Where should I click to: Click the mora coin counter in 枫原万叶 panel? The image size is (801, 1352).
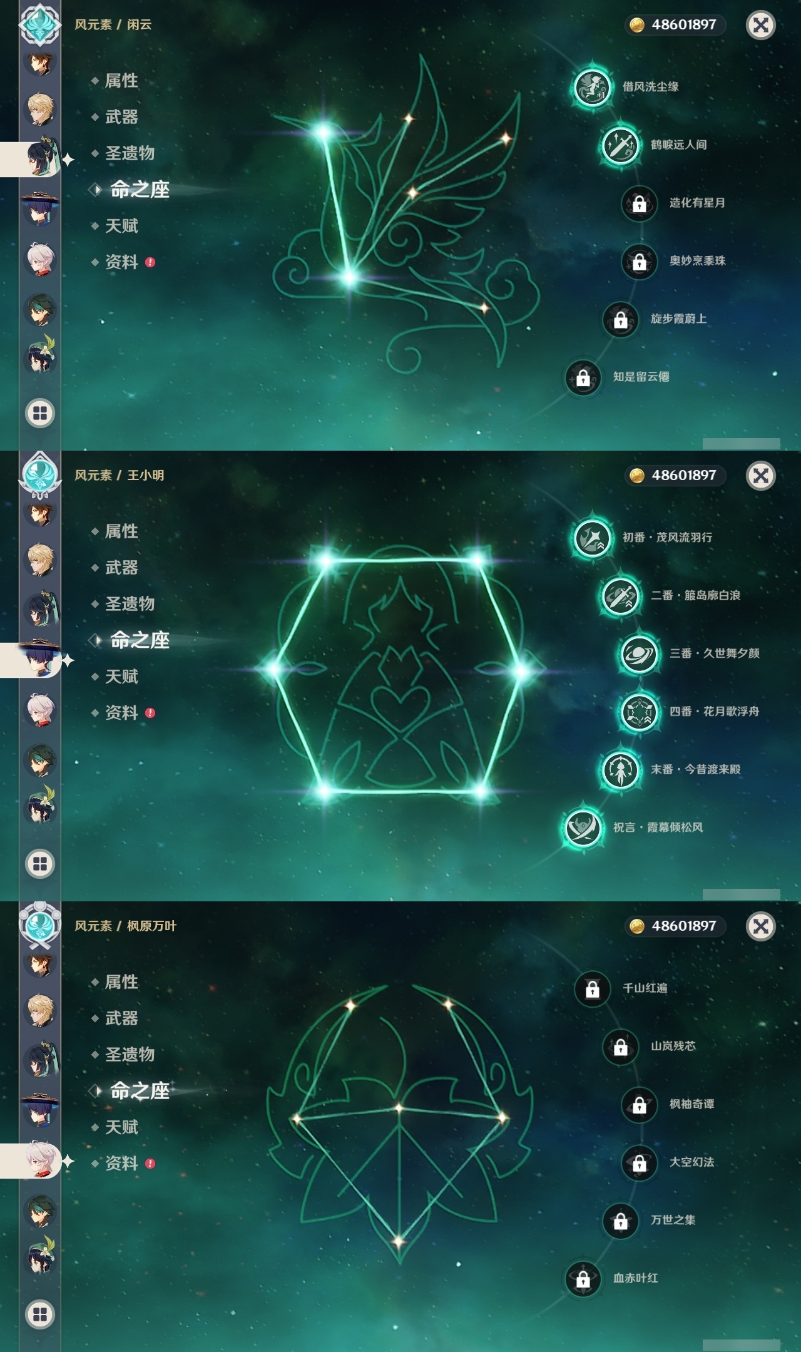coord(675,926)
